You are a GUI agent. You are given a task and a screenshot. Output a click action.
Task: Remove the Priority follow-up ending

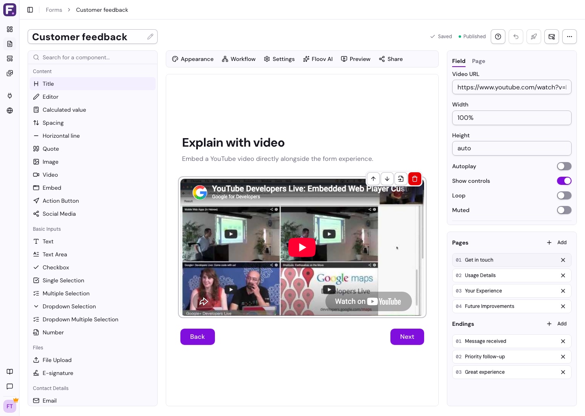[563, 357]
